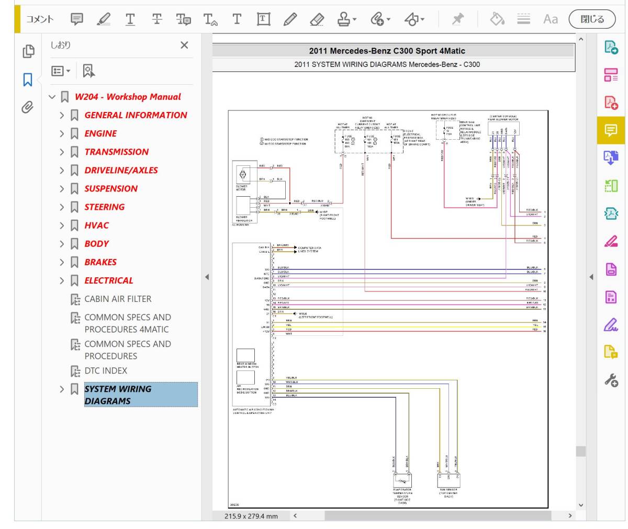Expand the BRAKES bookmark

[62, 262]
